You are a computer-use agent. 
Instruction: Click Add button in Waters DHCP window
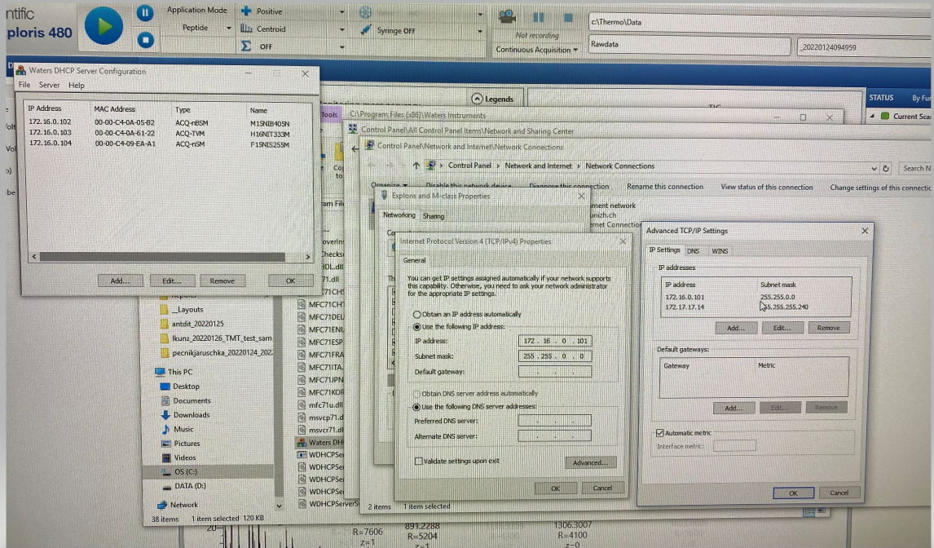[x=120, y=281]
